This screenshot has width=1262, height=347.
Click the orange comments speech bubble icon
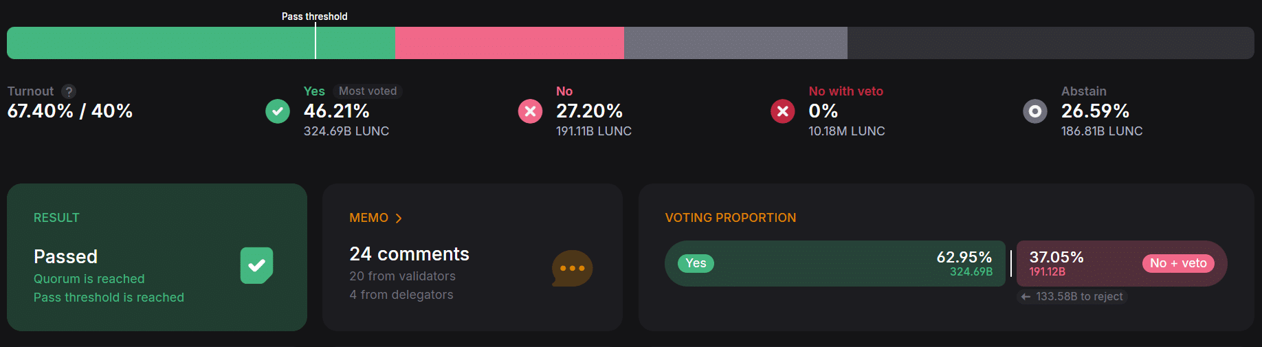coord(572,268)
